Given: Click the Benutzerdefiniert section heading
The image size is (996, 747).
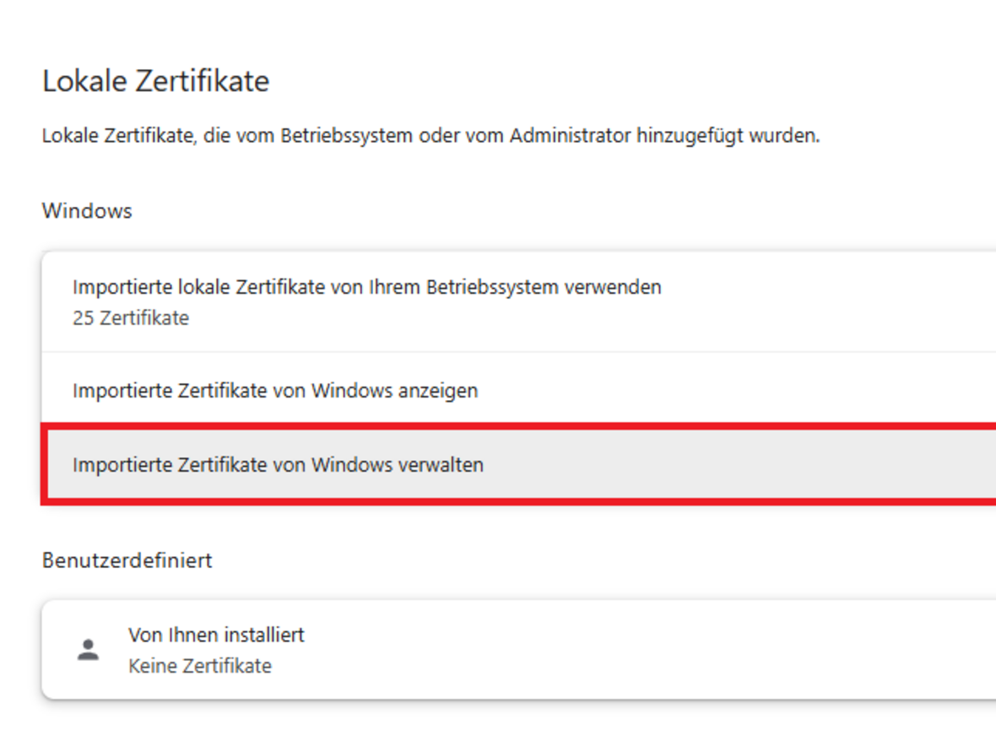Looking at the screenshot, I should coord(127,560).
